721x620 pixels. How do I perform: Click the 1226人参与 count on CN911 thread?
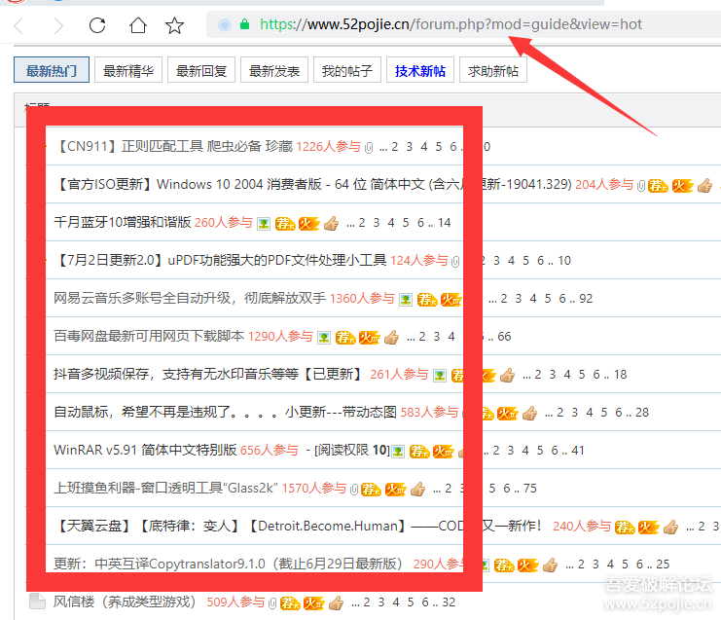pyautogui.click(x=328, y=146)
